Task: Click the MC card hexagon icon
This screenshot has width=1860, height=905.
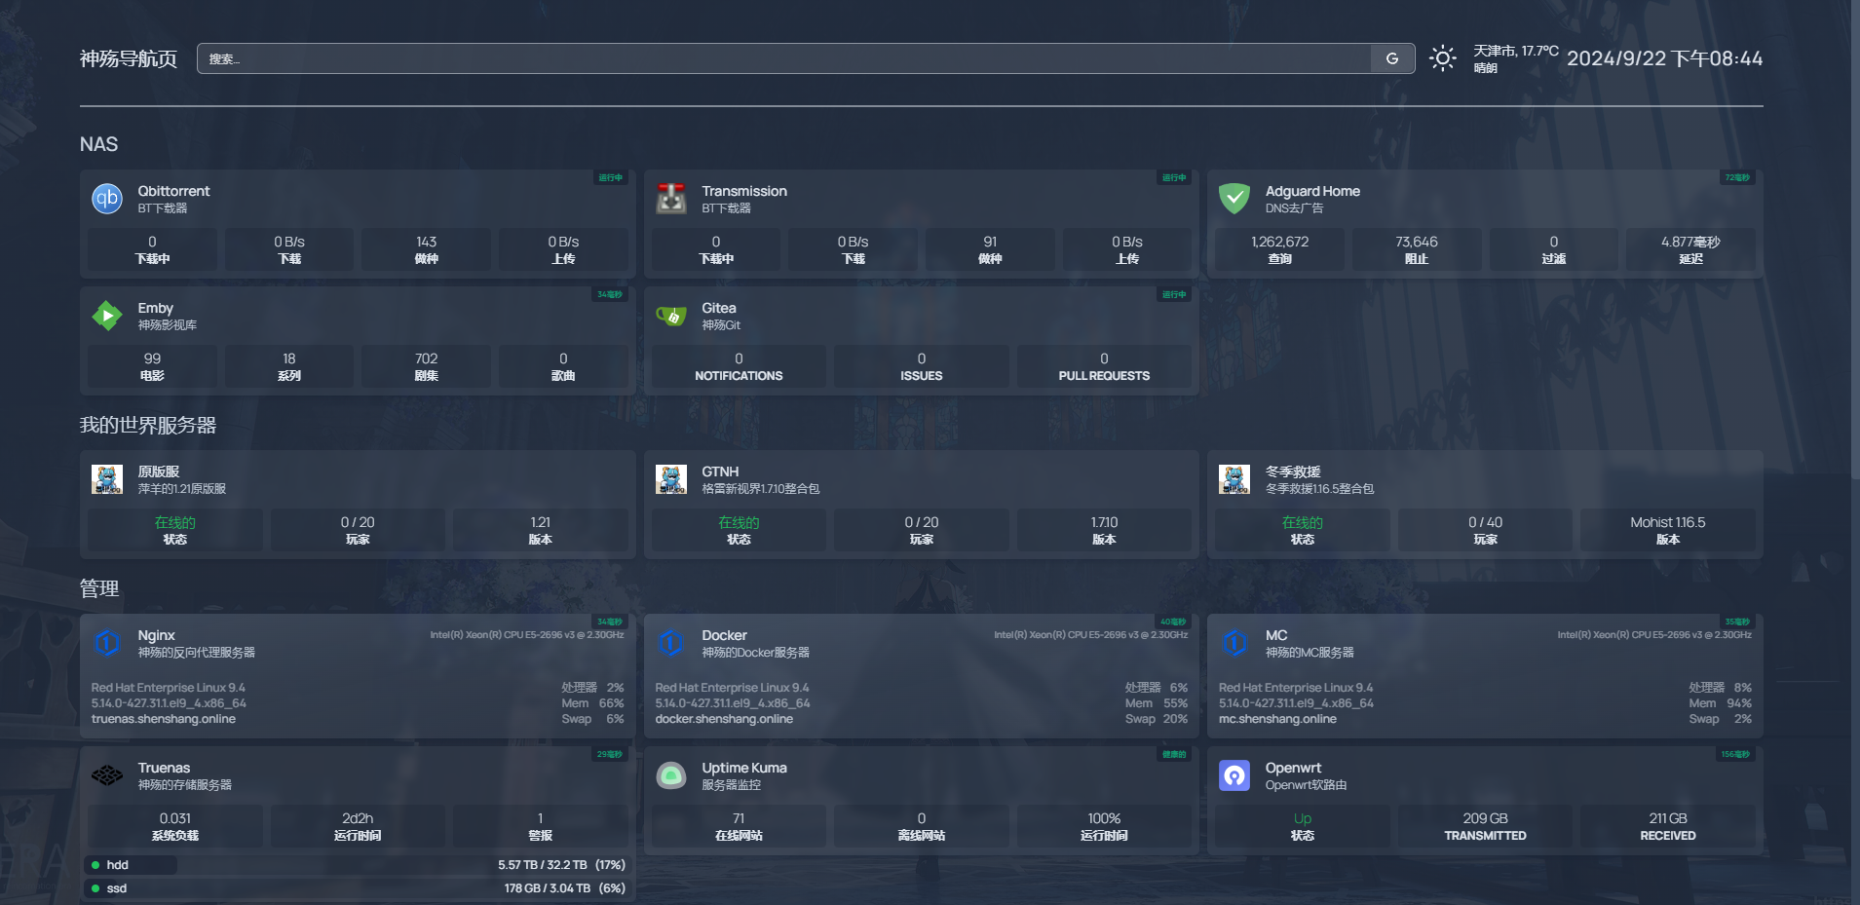Action: (x=1234, y=643)
